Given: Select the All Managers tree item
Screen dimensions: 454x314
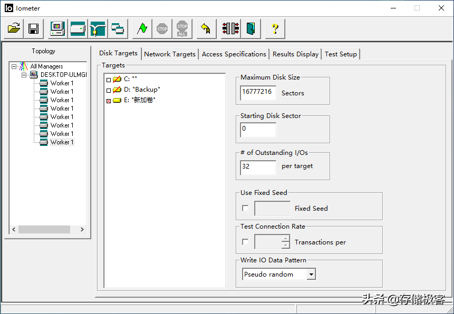Looking at the screenshot, I should [46, 66].
